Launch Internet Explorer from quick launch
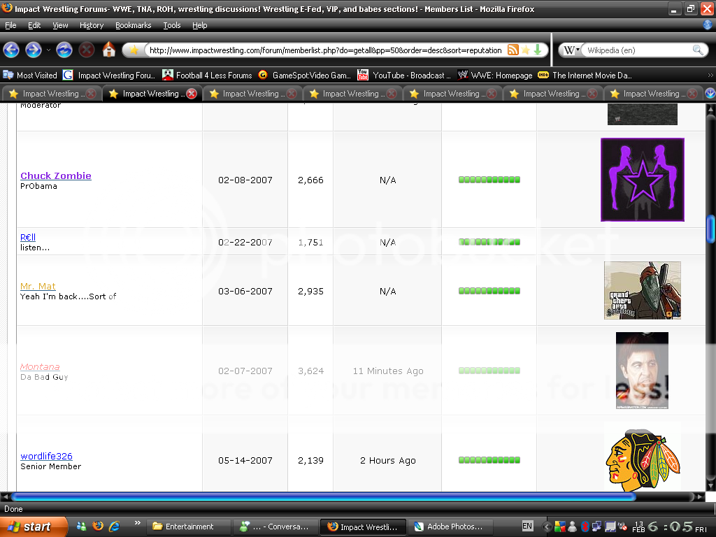The width and height of the screenshot is (716, 537). 114,526
